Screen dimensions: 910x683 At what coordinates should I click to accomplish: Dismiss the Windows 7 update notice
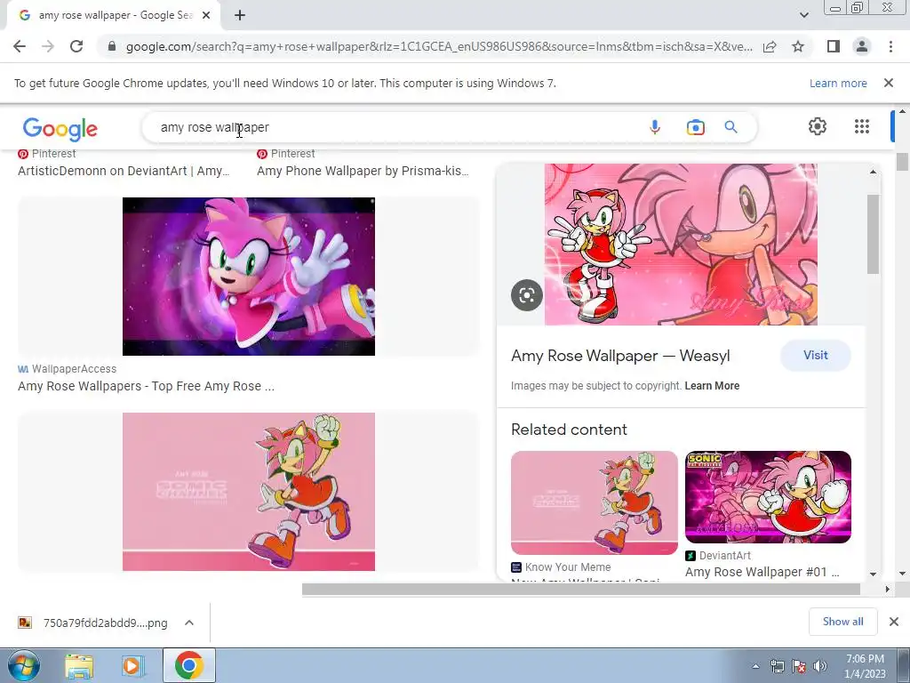889,83
